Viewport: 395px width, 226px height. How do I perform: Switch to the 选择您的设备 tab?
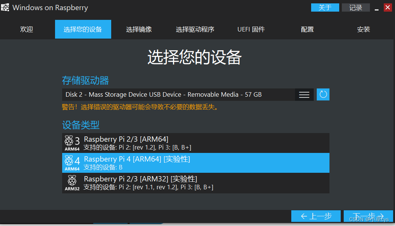click(x=83, y=29)
